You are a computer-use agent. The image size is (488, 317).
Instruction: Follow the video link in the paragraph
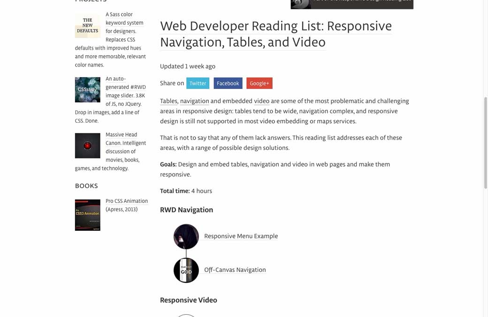tap(261, 101)
